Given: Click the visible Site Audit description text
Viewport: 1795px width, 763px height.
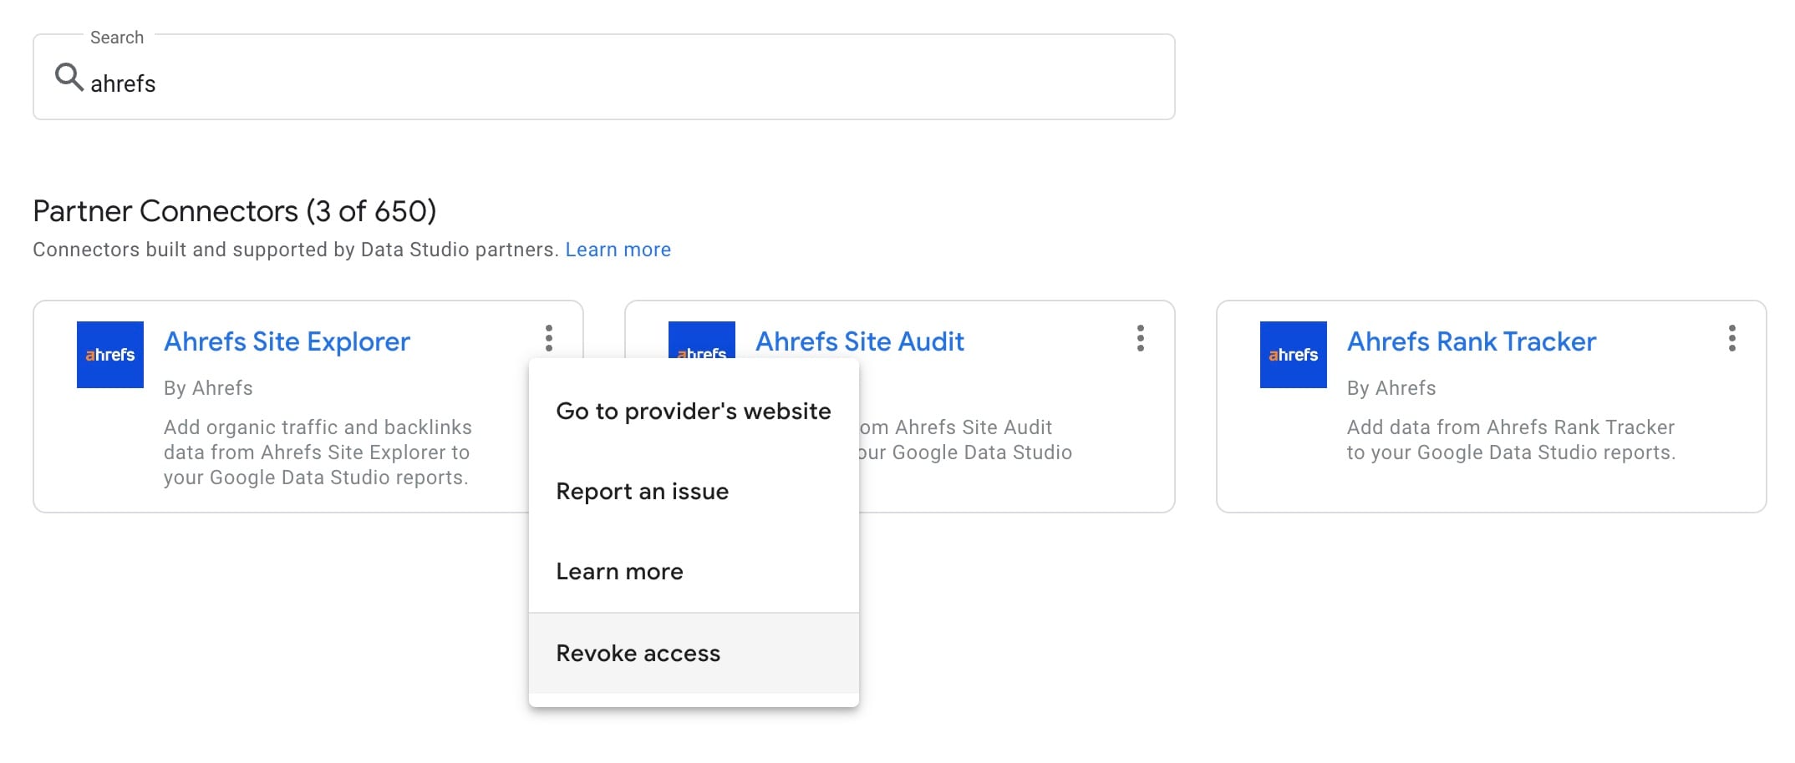Looking at the screenshot, I should click(965, 440).
